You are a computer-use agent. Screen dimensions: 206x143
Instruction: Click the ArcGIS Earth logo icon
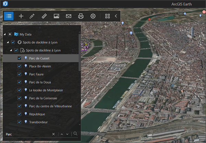(x=5, y=4)
